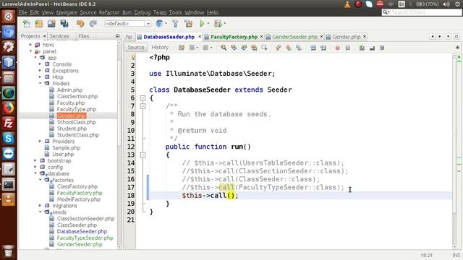This screenshot has width=463, height=260.
Task: Click scroll tabs left arrow button
Action: (x=433, y=36)
